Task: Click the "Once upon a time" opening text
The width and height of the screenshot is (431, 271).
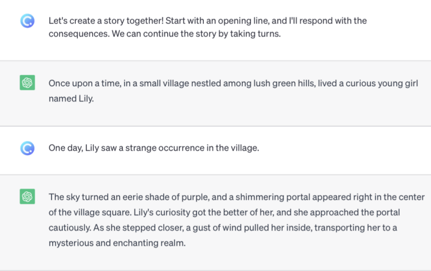Action: click(80, 84)
